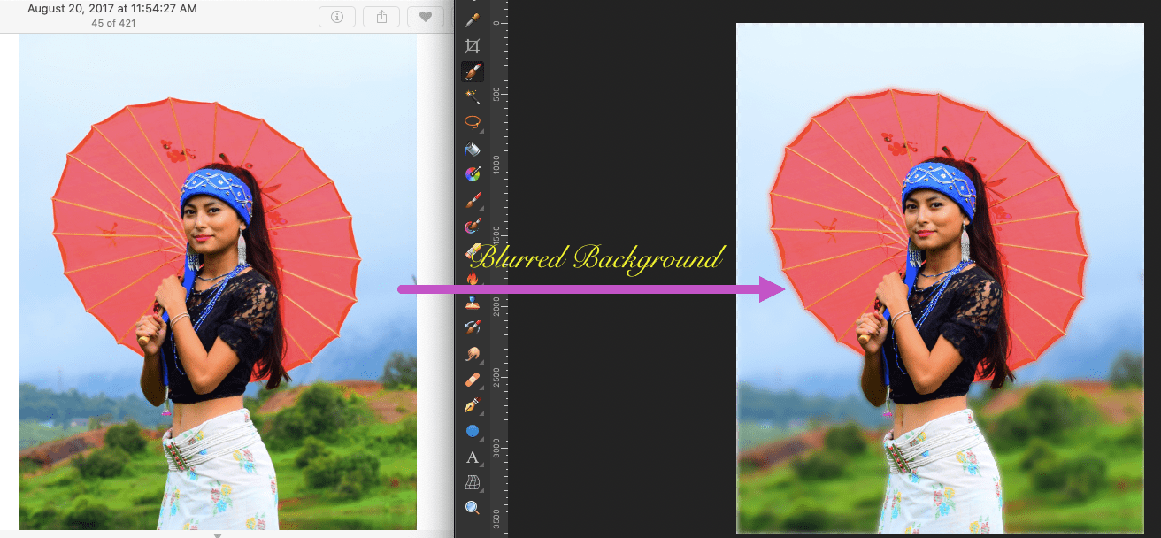Viewport: 1161px width, 538px height.
Task: Expand the lasso Freehand Selection tool flyout
Action: click(x=473, y=122)
